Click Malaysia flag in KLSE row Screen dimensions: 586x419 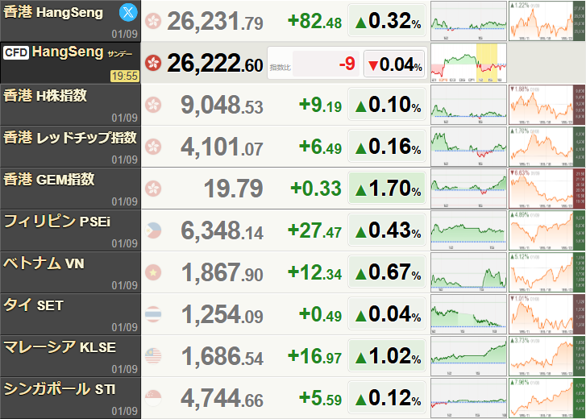click(x=153, y=356)
